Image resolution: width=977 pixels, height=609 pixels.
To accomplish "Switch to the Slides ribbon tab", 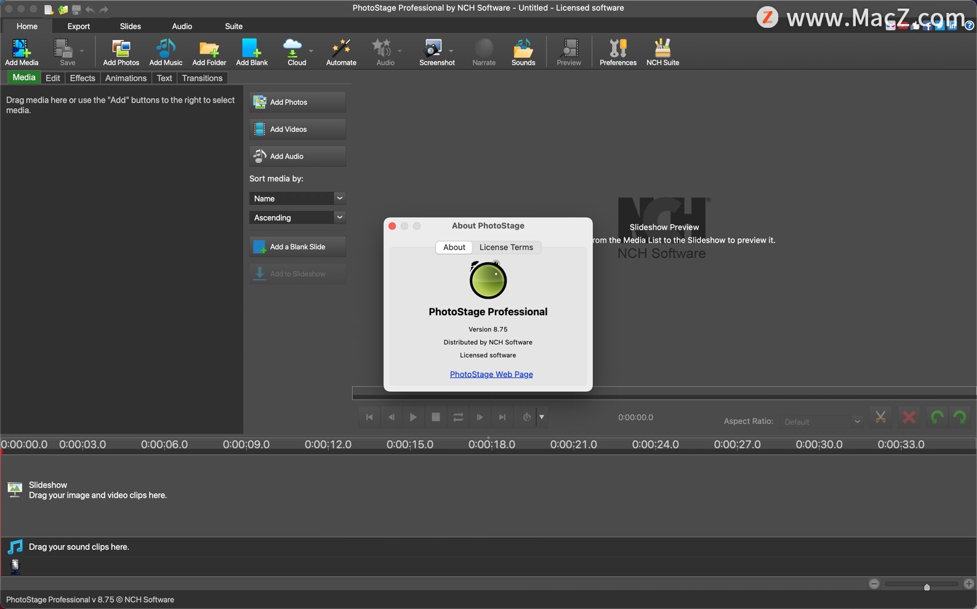I will point(131,26).
